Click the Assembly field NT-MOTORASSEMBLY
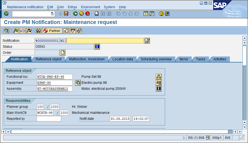This screenshot has width=248, height=143. pos(54,89)
